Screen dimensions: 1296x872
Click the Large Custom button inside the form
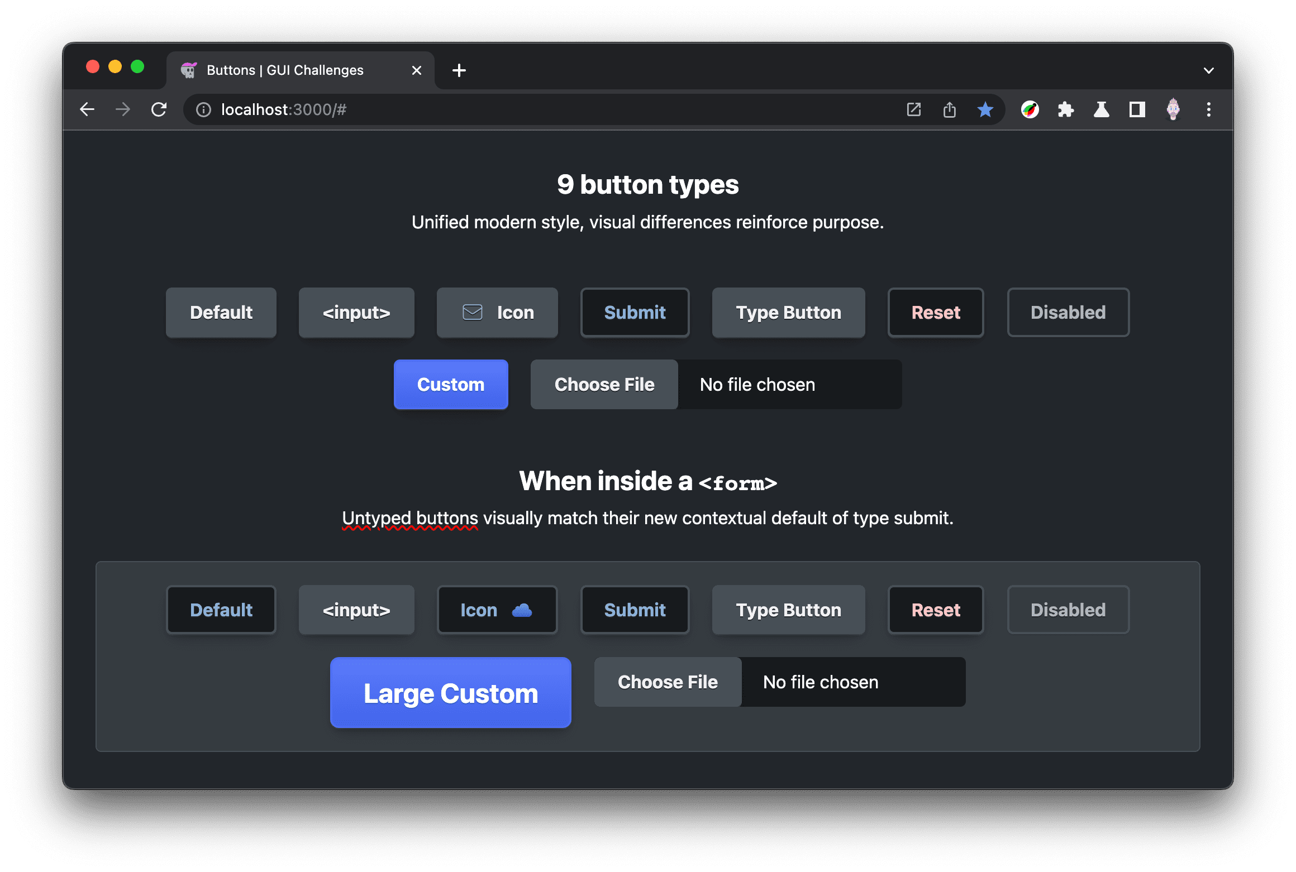point(451,694)
